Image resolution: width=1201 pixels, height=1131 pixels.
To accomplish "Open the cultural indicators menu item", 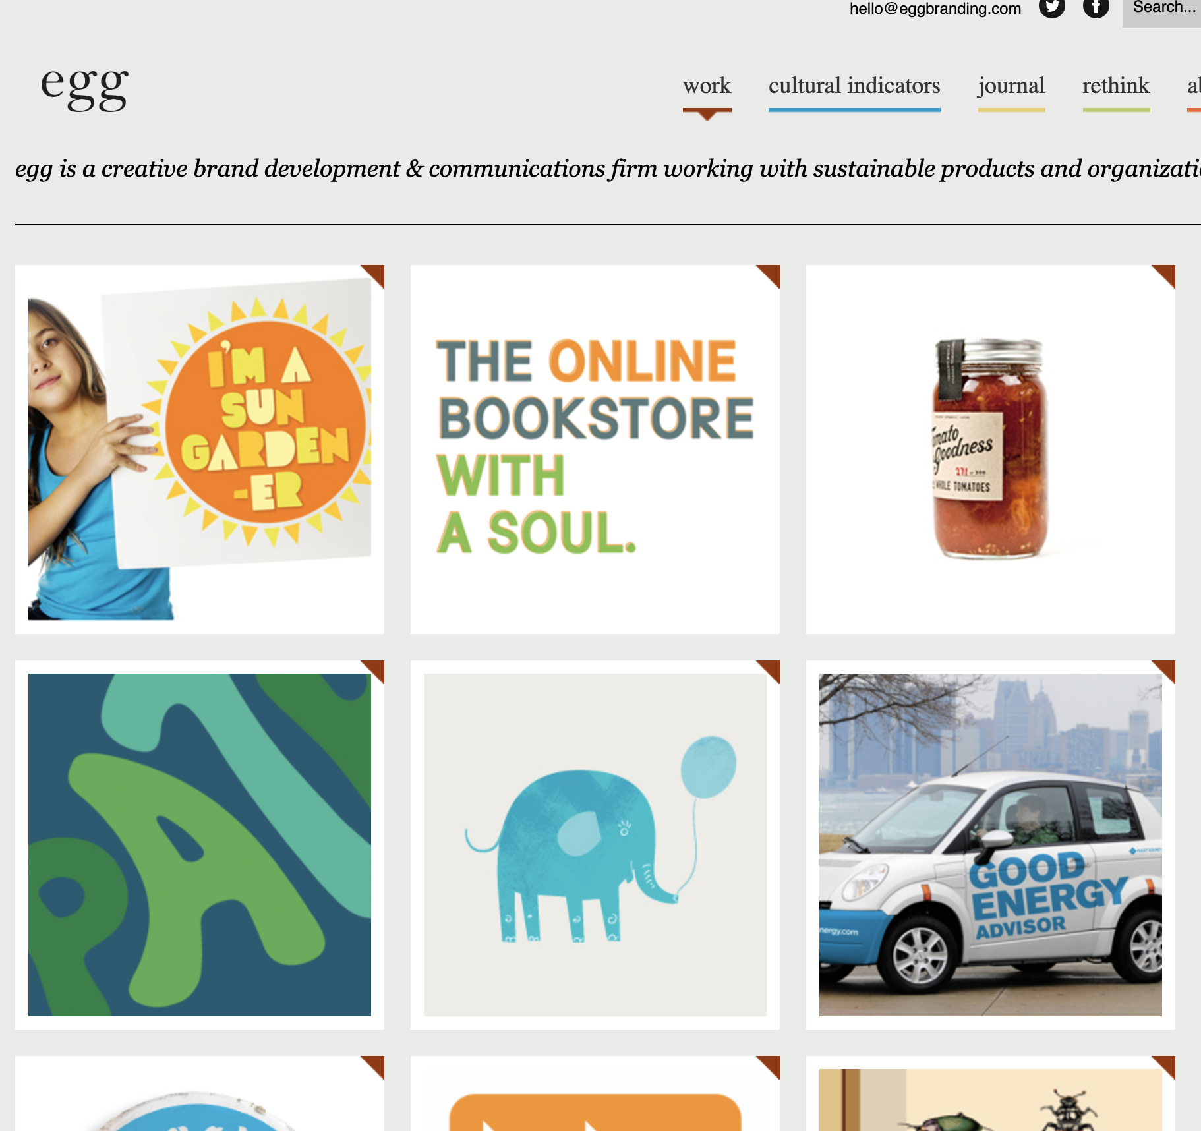I will [x=854, y=86].
